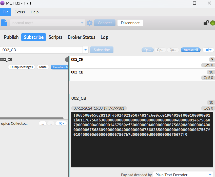Switch to the Log tab

point(104,37)
